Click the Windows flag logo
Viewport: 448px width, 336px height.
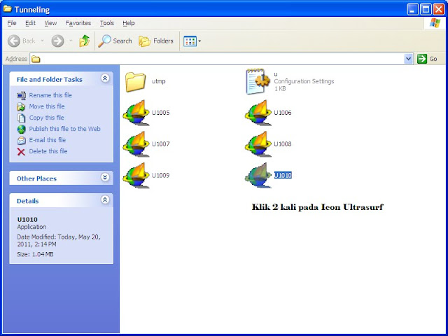pyautogui.click(x=435, y=23)
